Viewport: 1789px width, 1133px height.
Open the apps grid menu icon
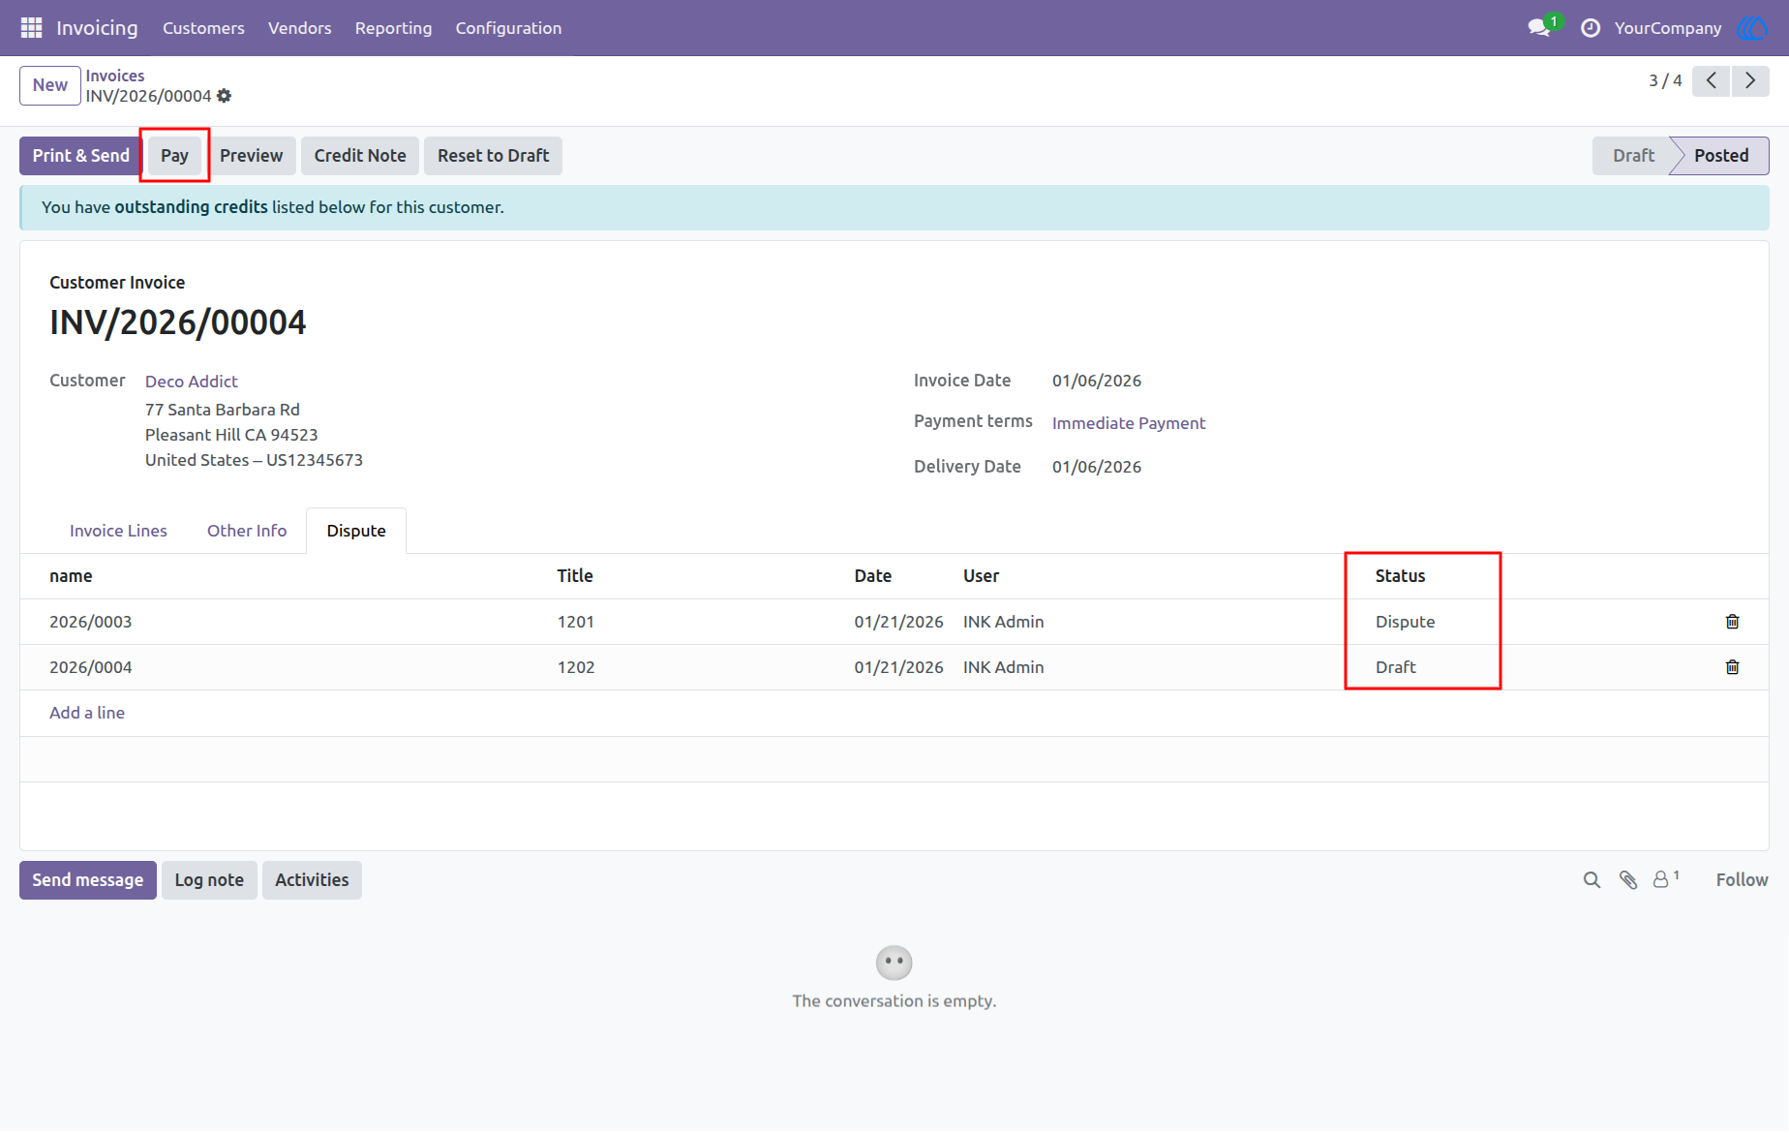(x=31, y=28)
